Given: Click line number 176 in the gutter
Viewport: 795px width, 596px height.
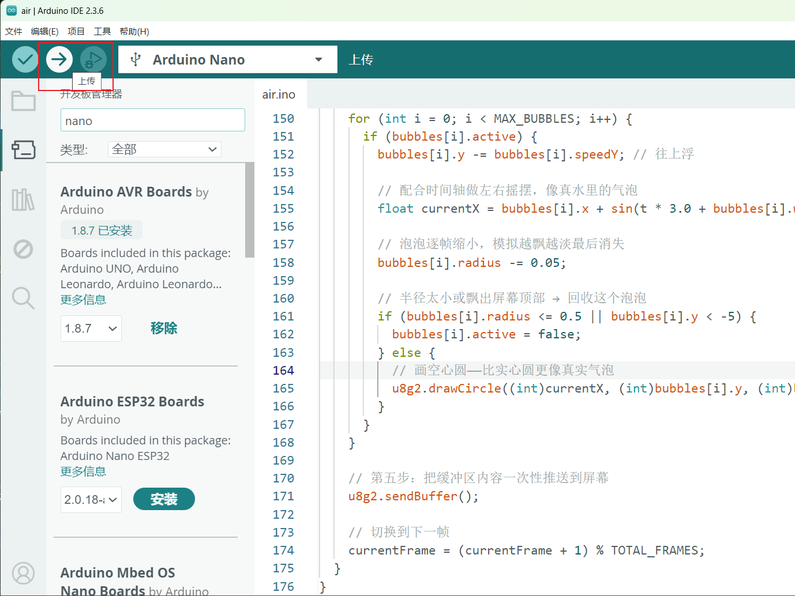Looking at the screenshot, I should click(x=283, y=586).
